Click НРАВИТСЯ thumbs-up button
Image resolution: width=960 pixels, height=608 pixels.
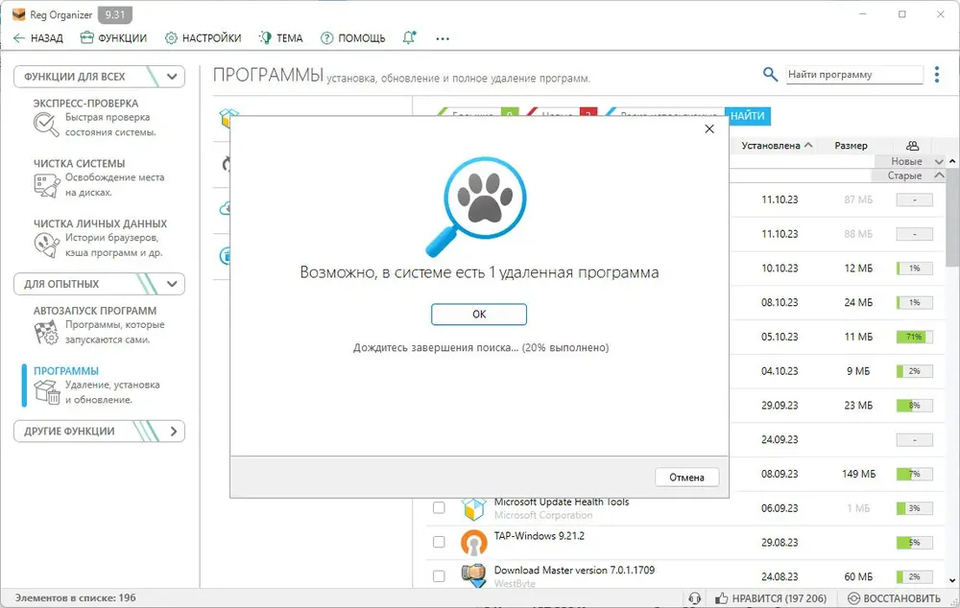[771, 598]
